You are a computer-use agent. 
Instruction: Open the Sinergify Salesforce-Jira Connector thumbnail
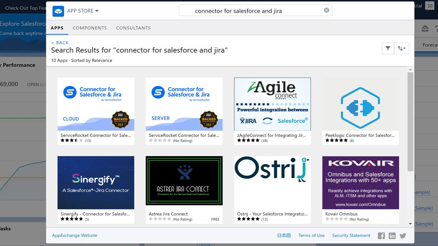click(x=96, y=182)
